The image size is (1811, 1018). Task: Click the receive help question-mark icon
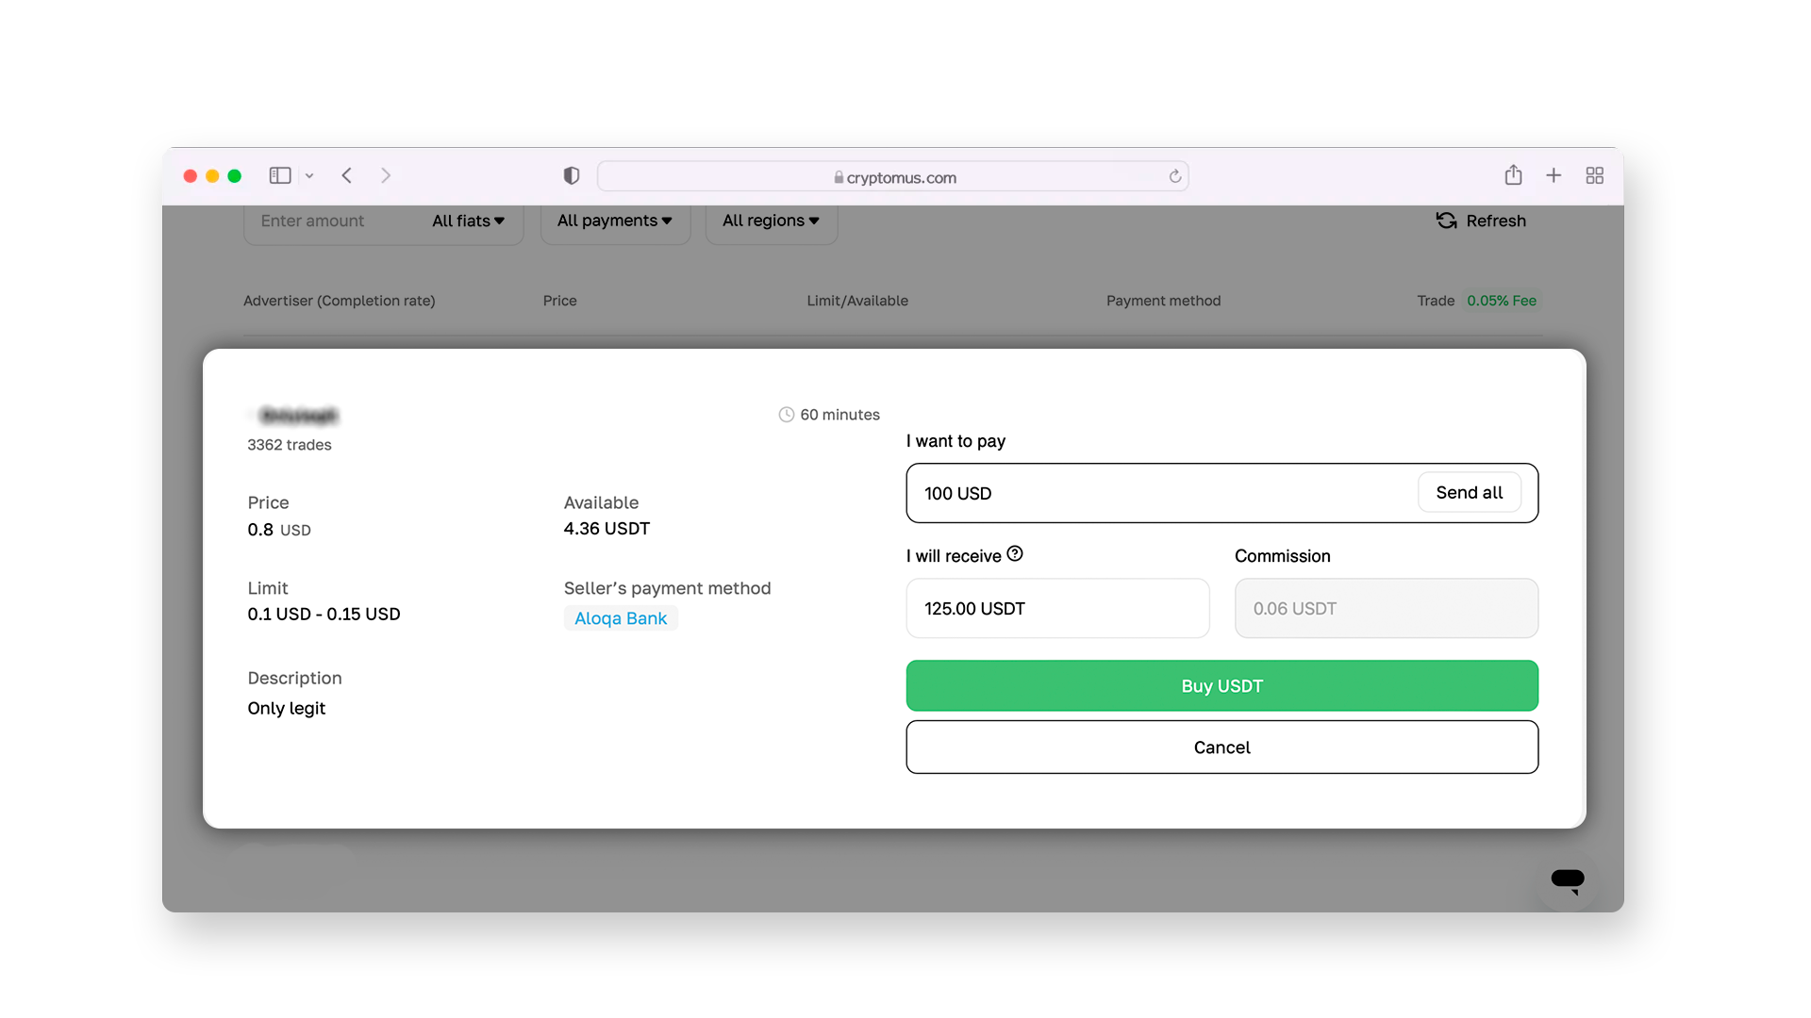click(1015, 554)
